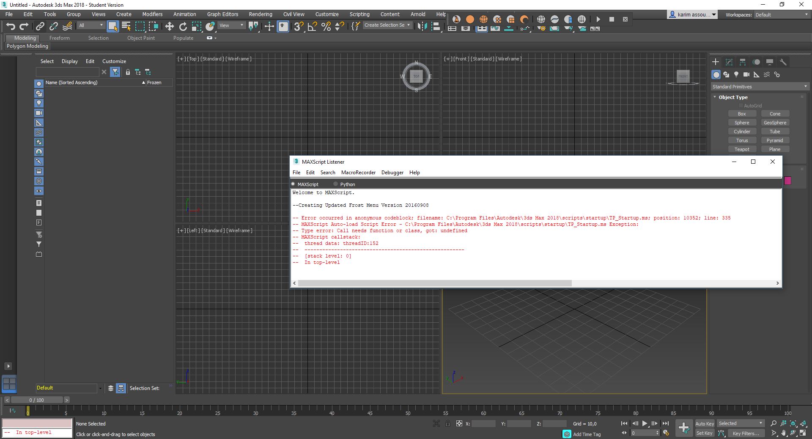Screen dimensions: 812x439
Task: Open Debugger menu in MAXScript Listener
Action: click(x=392, y=173)
